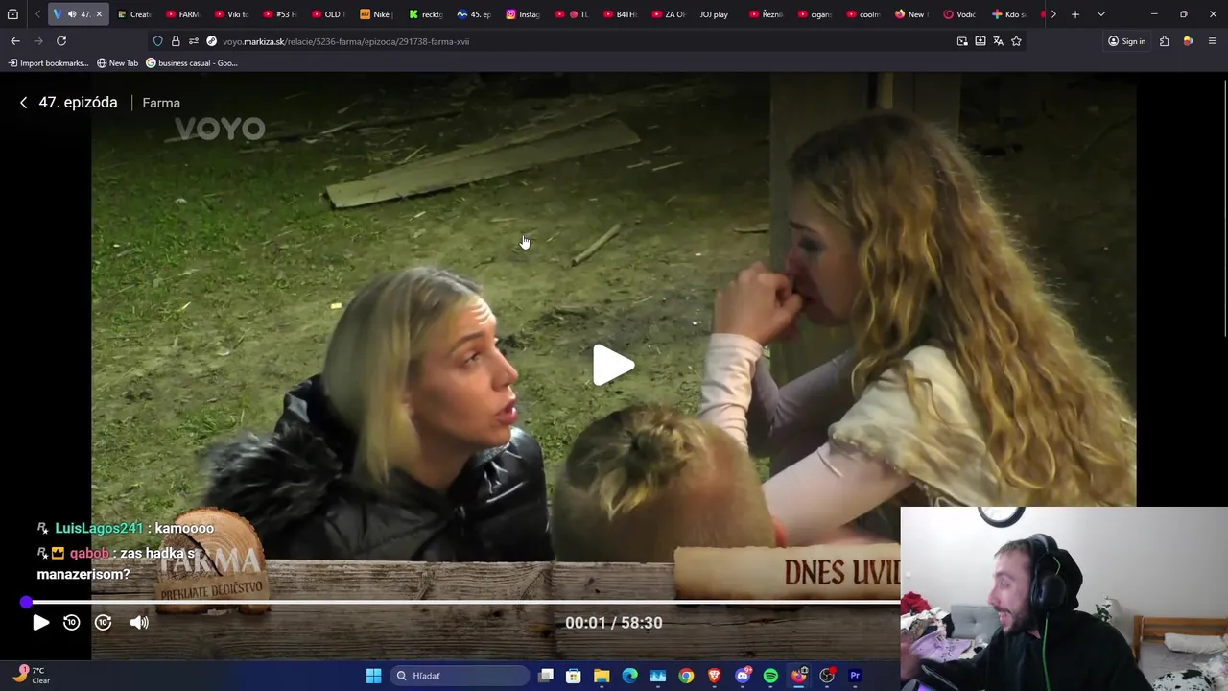Open a new tab with the plus button
This screenshot has width=1228, height=691.
1075,14
